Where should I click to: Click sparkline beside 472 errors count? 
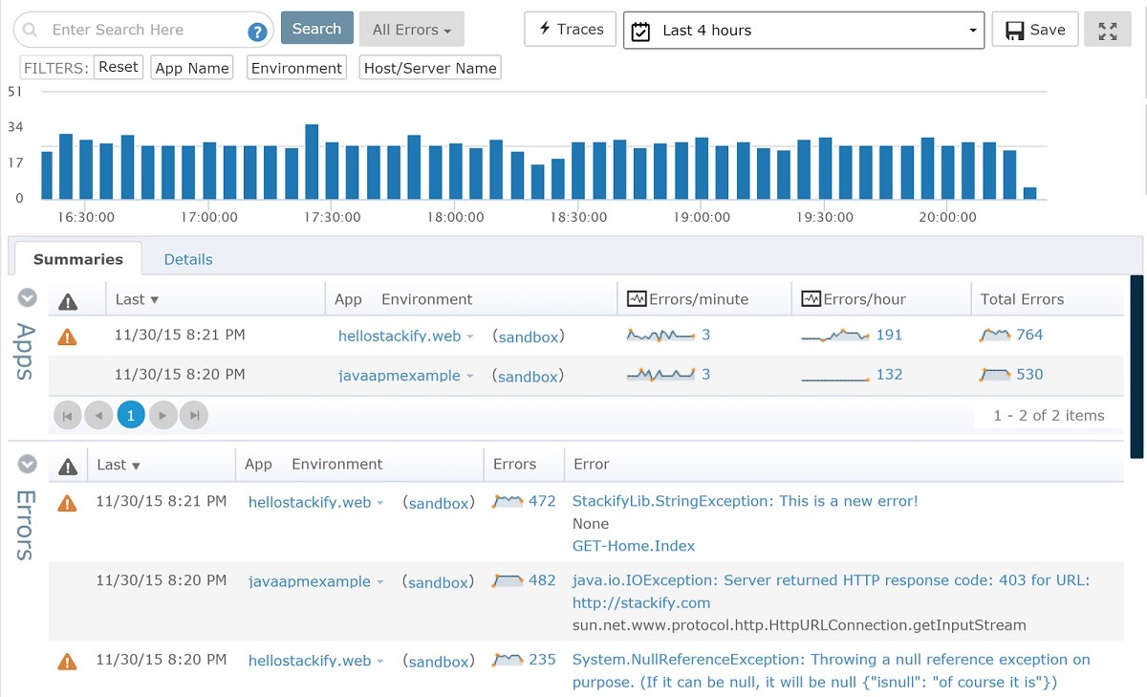click(508, 500)
